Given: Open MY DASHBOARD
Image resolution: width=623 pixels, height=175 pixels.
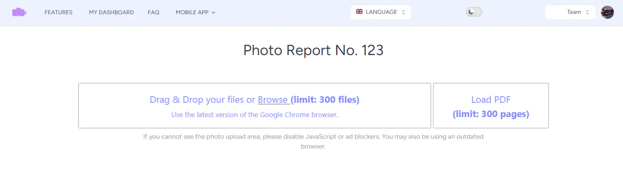Looking at the screenshot, I should pyautogui.click(x=111, y=12).
